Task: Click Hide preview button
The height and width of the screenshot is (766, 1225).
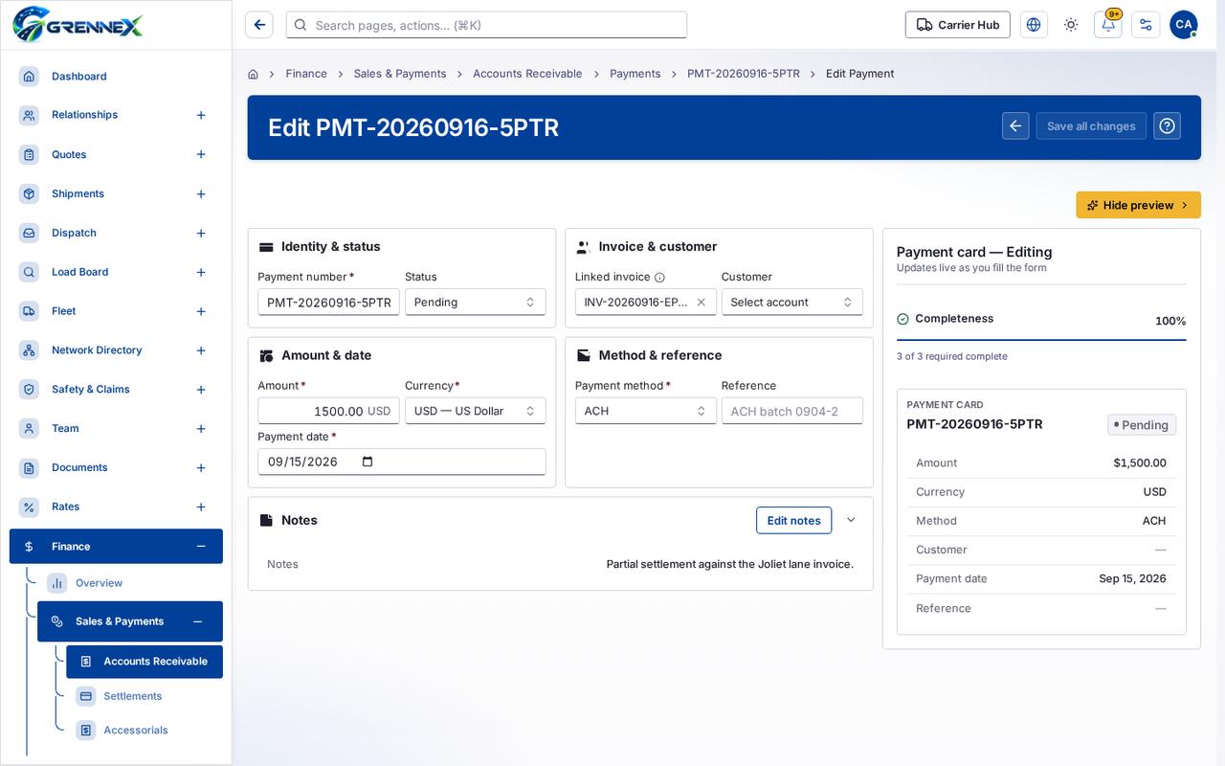Action: coord(1138,205)
